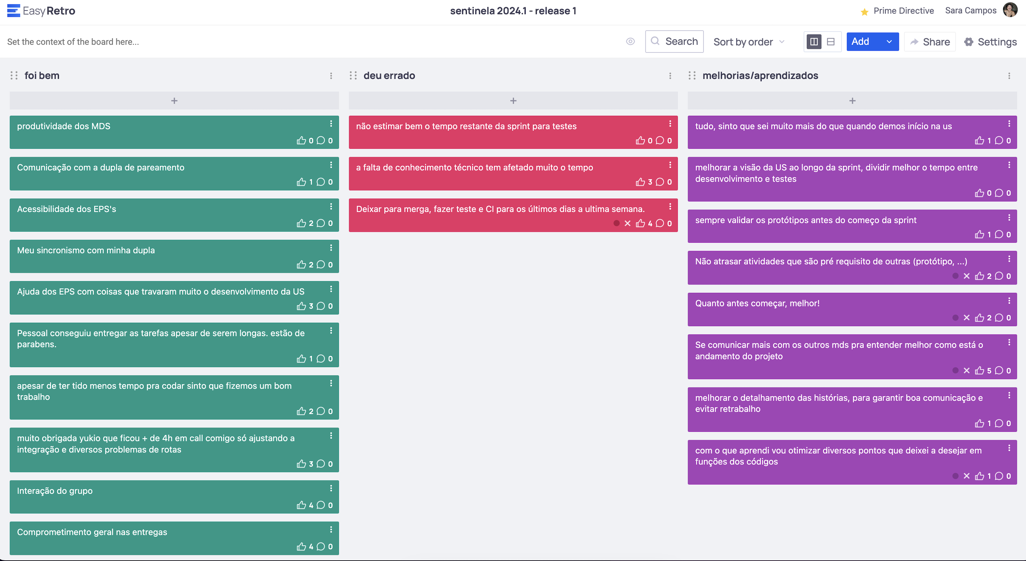This screenshot has height=561, width=1026.
Task: Open the 'deu errado' column options menu
Action: tap(670, 75)
